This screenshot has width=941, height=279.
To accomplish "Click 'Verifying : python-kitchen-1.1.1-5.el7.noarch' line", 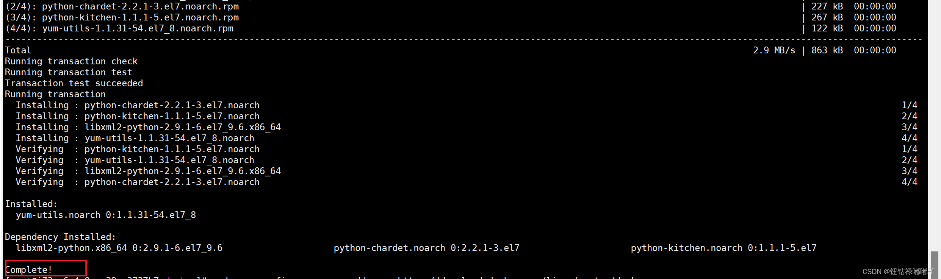I will [x=138, y=149].
